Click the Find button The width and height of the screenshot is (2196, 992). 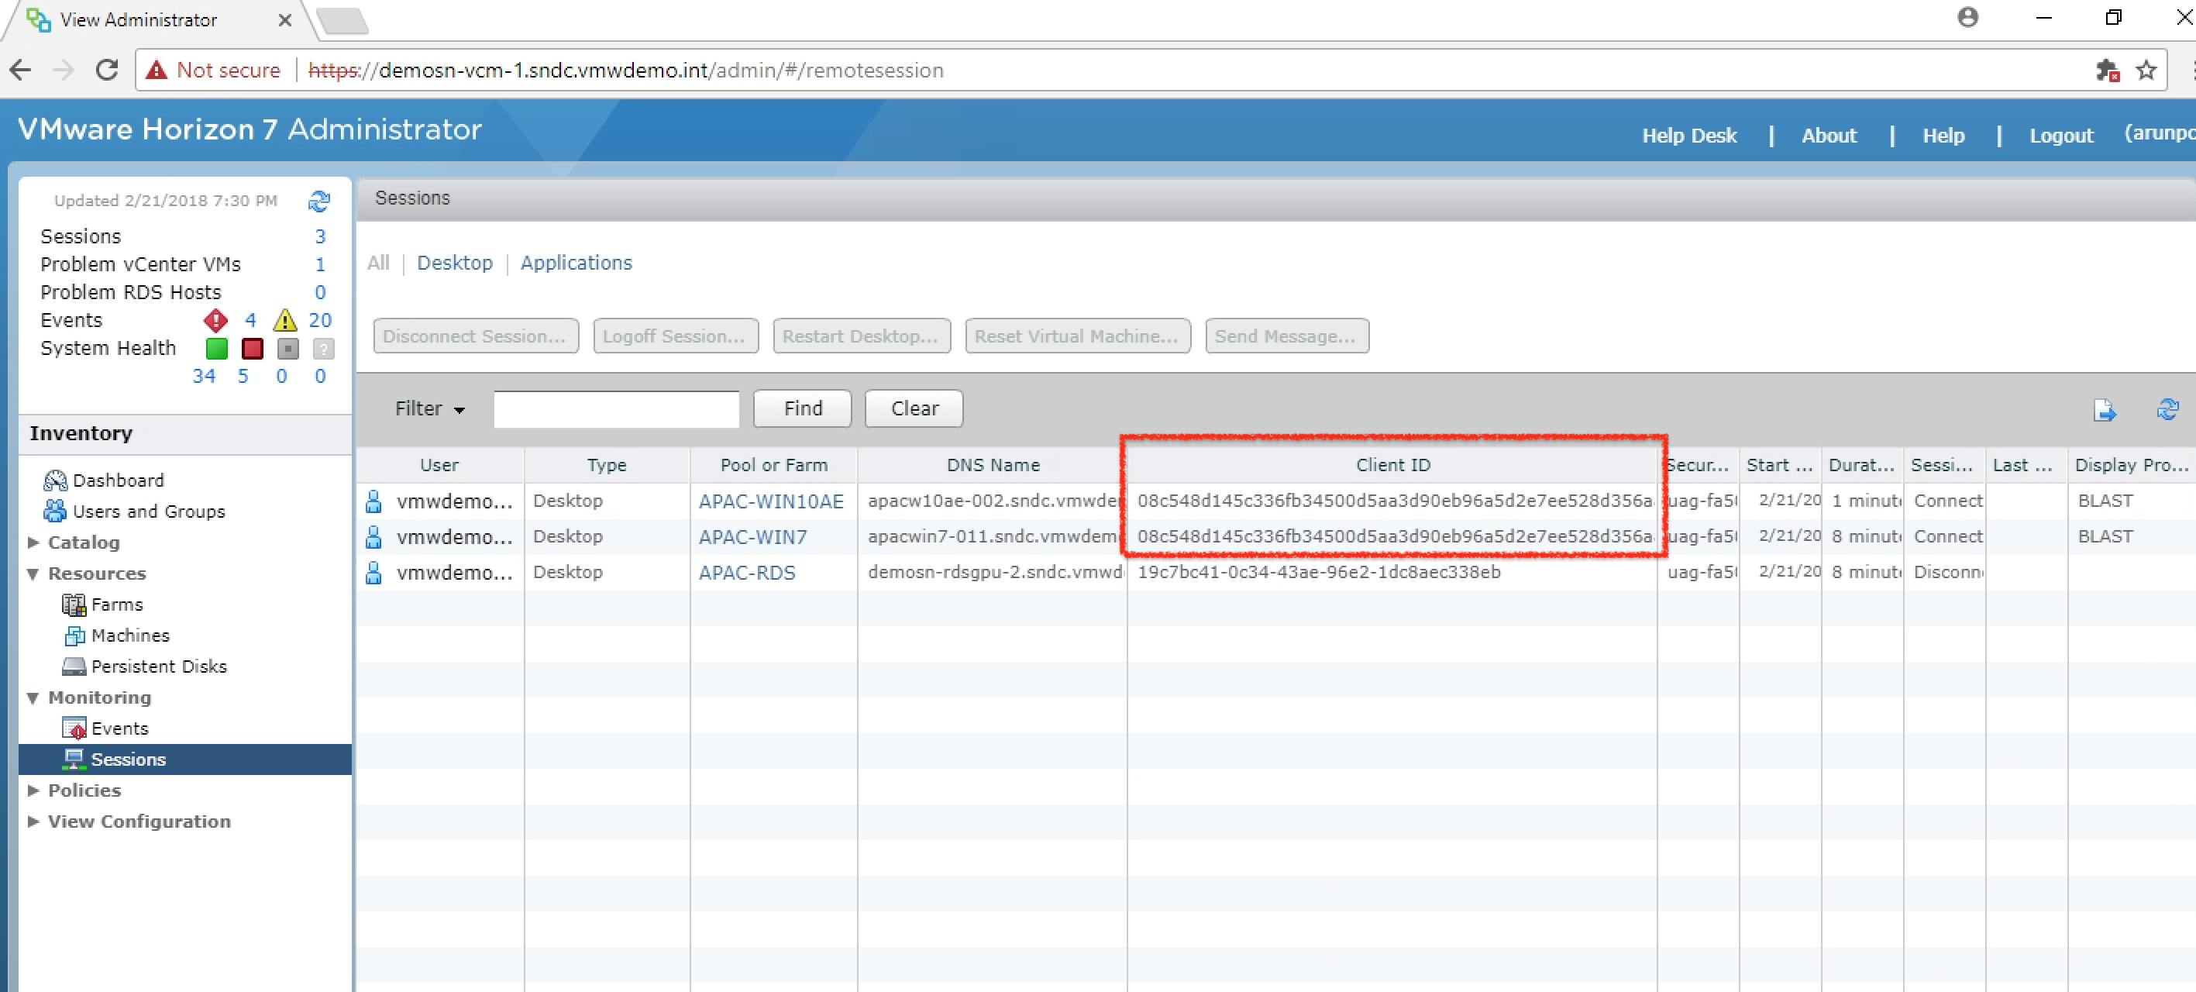801,408
